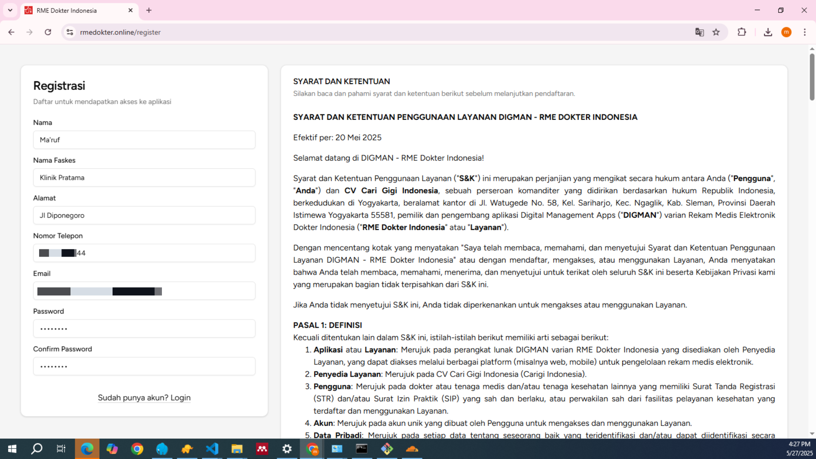The width and height of the screenshot is (816, 459).
Task: Click the Confirm Password field
Action: tap(144, 366)
